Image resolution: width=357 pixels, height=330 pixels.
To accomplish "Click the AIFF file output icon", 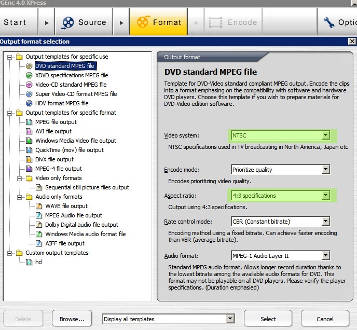I will click(39, 243).
